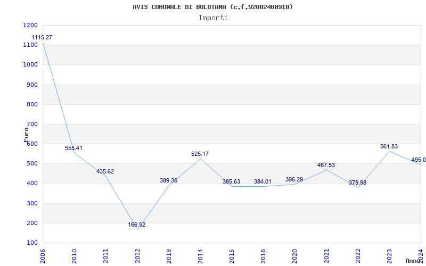
Task: Select the 525.17 data label
Action: click(x=200, y=154)
